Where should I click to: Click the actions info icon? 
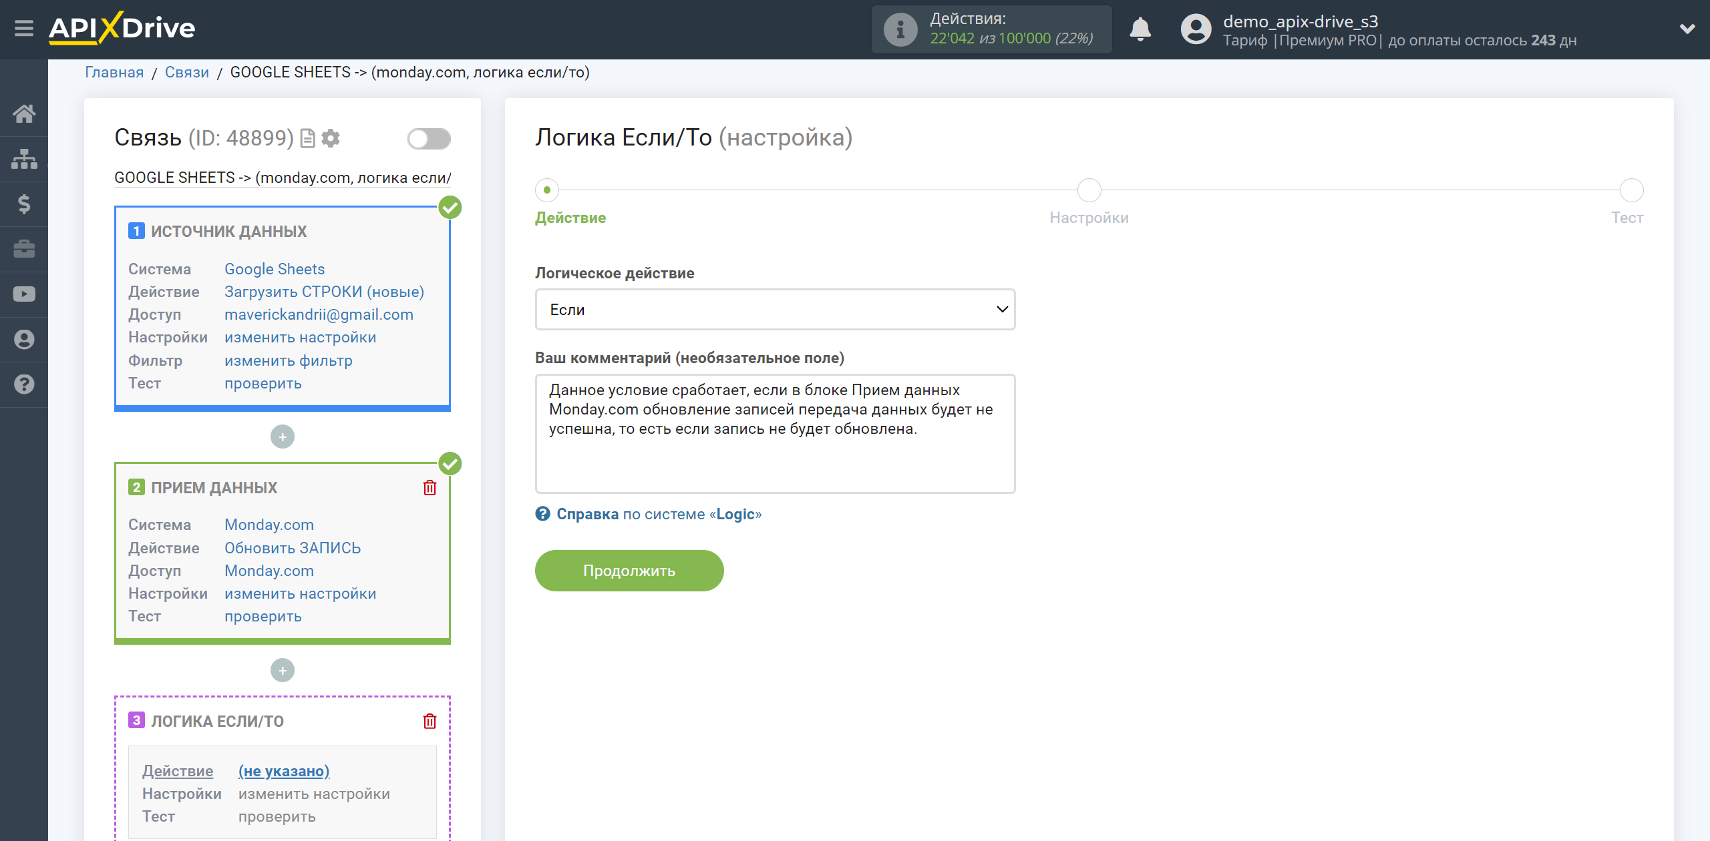click(900, 29)
